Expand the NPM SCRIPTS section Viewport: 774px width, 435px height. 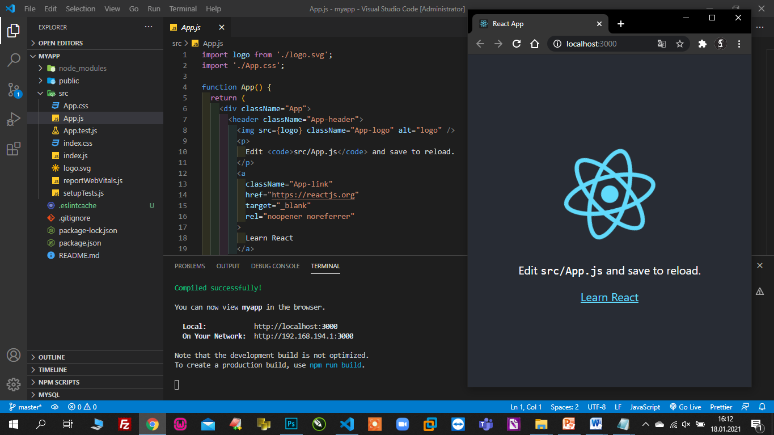pyautogui.click(x=58, y=382)
